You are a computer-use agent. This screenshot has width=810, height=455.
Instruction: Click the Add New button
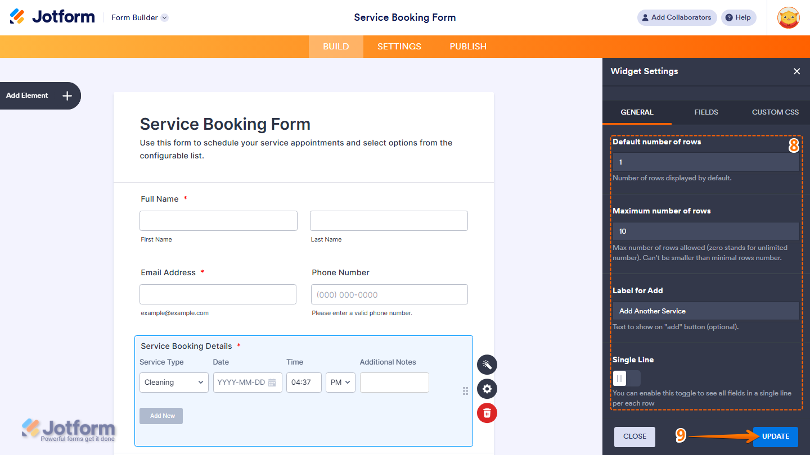[x=161, y=416]
